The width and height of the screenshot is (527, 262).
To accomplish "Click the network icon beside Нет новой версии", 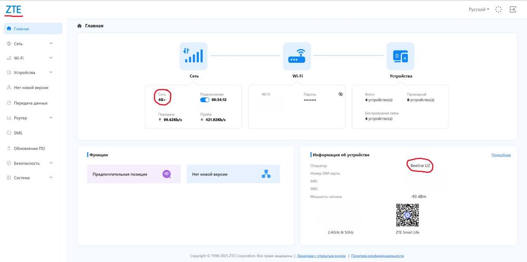I will point(9,88).
